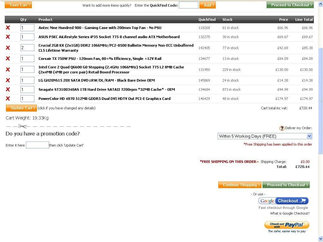323x242 pixels.
Task: Click the Update Cart button
Action: (x=21, y=108)
